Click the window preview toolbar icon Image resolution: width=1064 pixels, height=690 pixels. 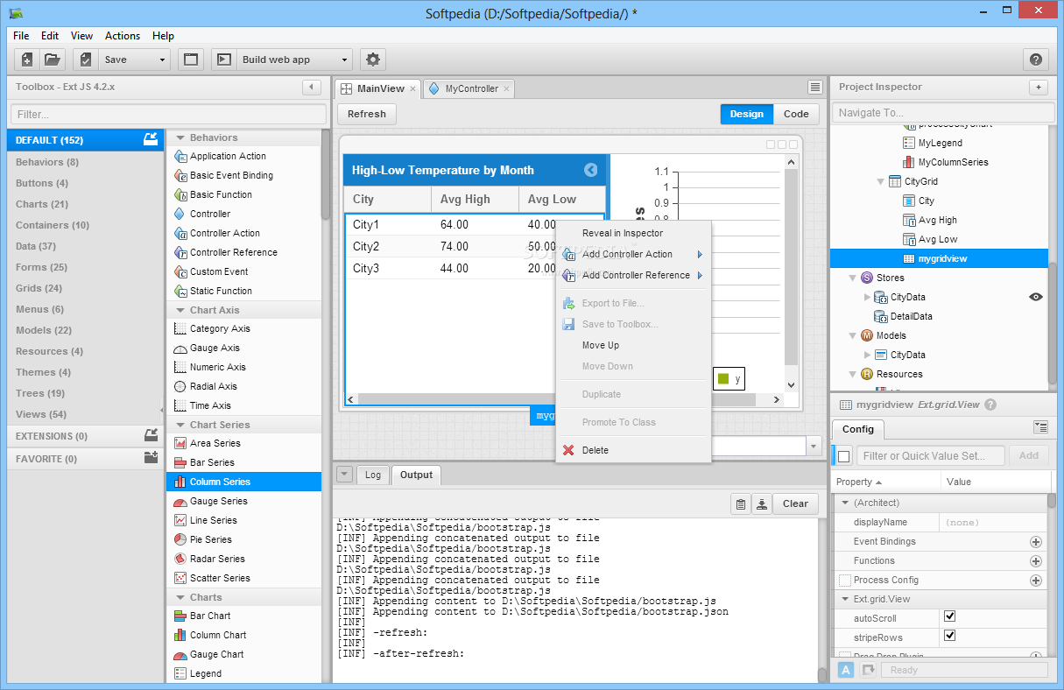coord(191,60)
